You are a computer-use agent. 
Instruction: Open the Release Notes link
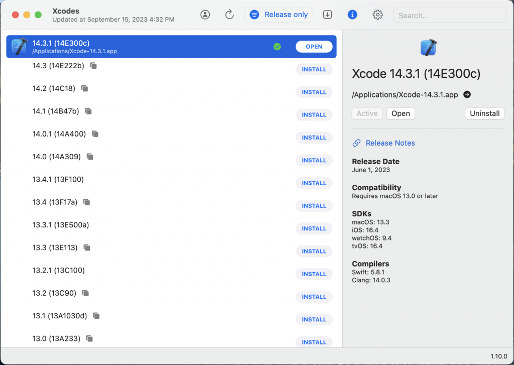pos(390,143)
